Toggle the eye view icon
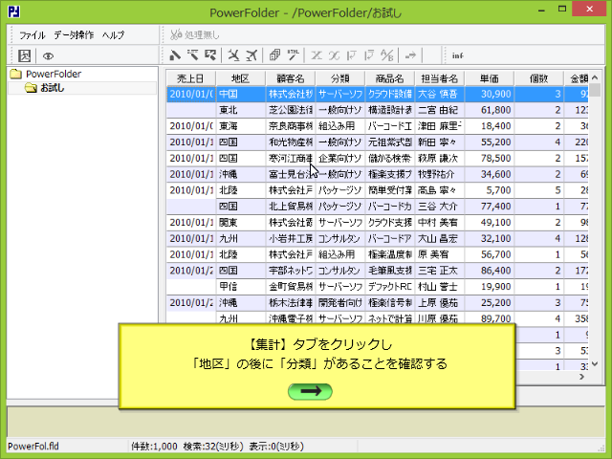Viewport: 612px width, 459px height. coord(48,56)
